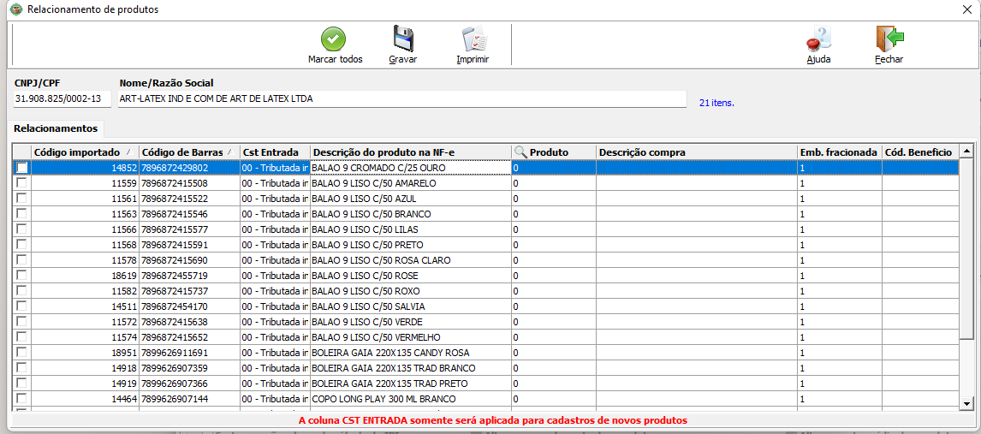Click Descrição do produto na NF-e header
The width and height of the screenshot is (981, 434).
[410, 152]
